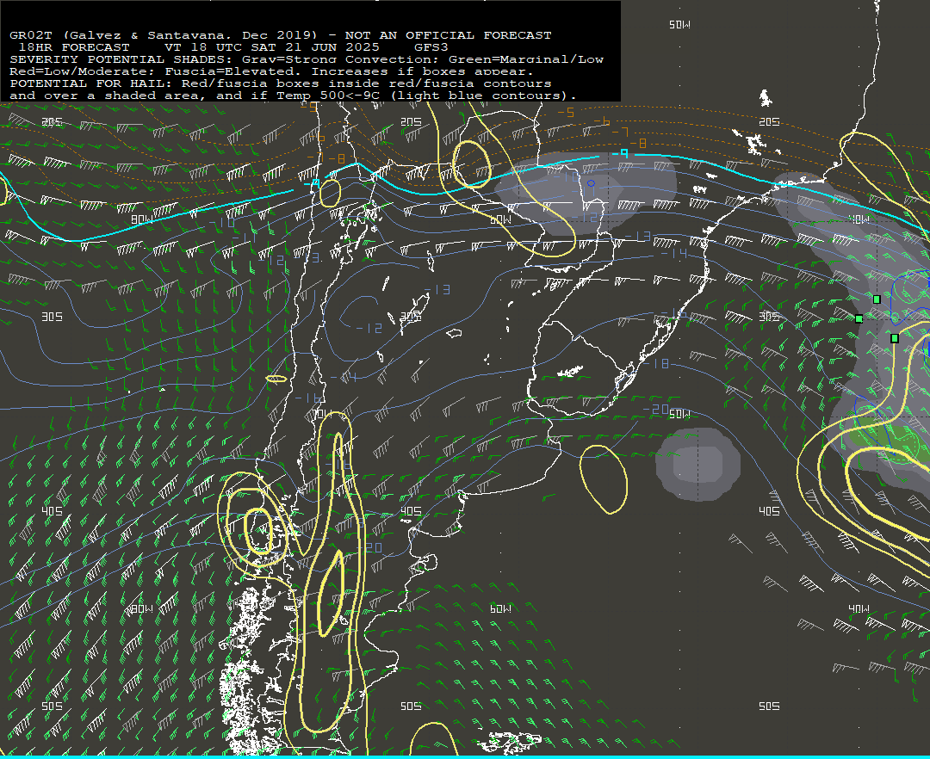Image resolution: width=930 pixels, height=759 pixels.
Task: Click the -10 label over the Pacific
Action: click(222, 223)
